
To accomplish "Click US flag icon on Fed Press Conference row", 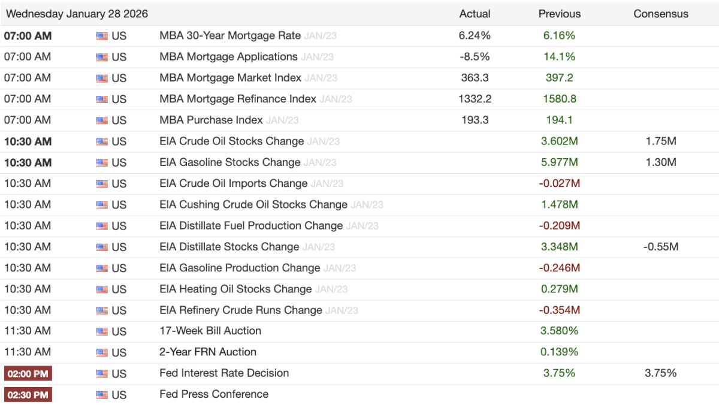I will [x=102, y=395].
